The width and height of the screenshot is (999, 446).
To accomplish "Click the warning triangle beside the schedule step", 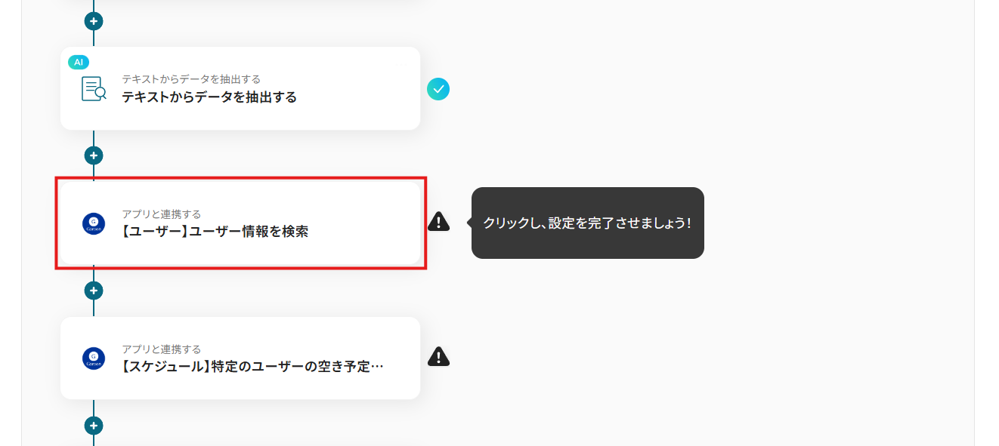I will pyautogui.click(x=438, y=356).
